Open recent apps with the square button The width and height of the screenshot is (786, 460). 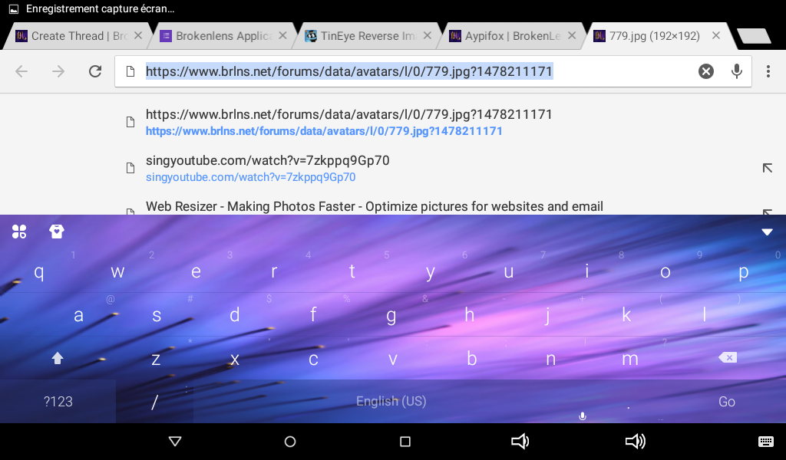click(405, 442)
